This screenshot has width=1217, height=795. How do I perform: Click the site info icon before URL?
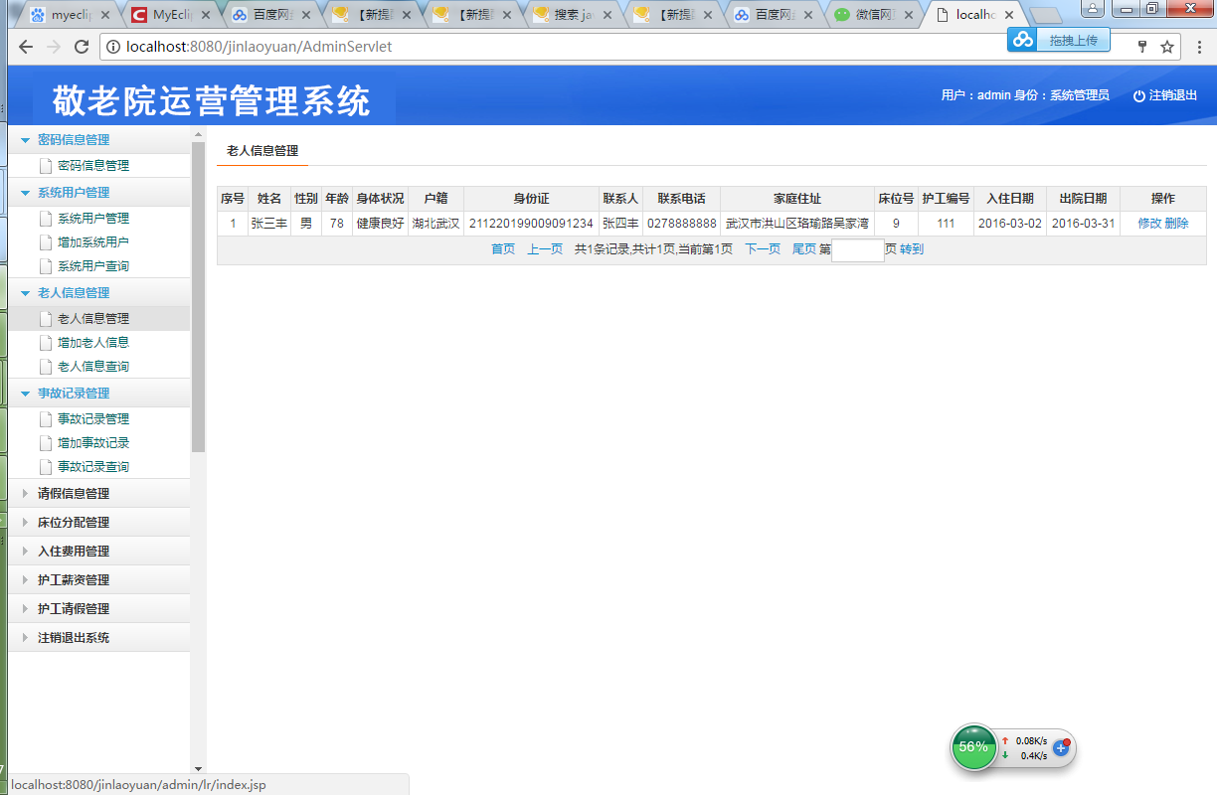[113, 47]
